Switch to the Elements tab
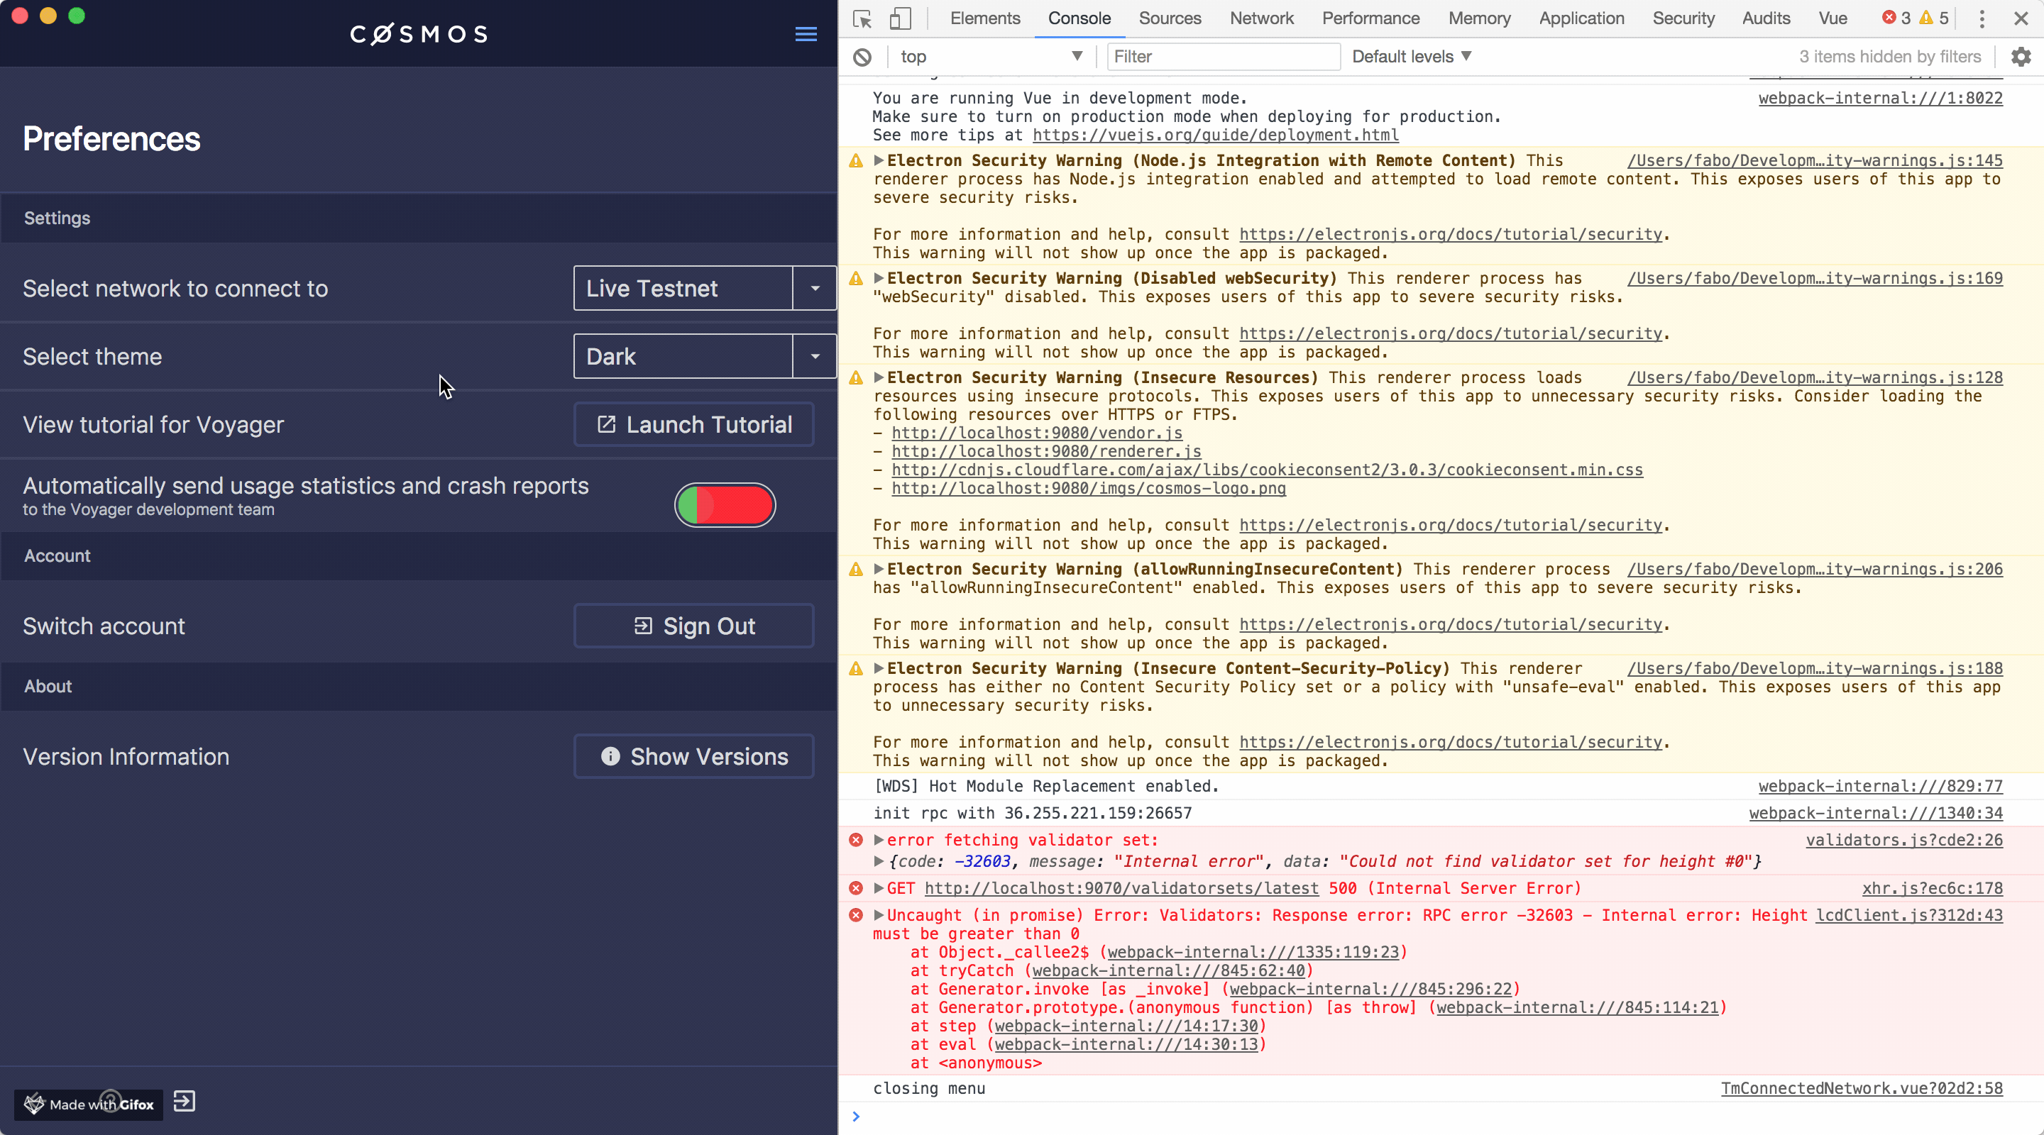 (984, 18)
